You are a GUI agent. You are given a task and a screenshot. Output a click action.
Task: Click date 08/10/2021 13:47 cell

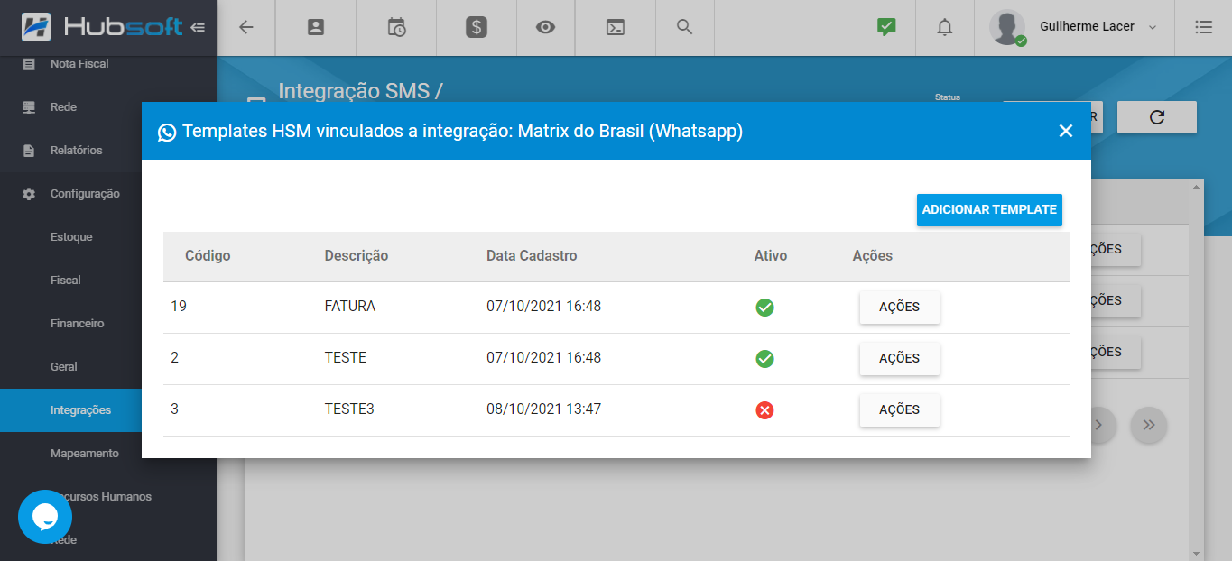543,409
